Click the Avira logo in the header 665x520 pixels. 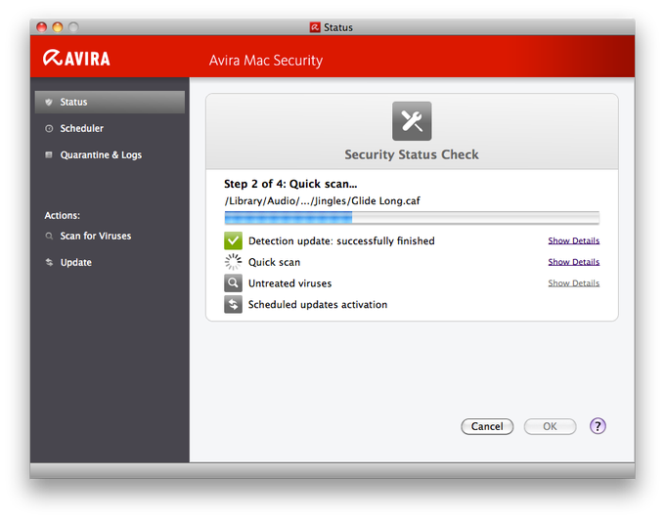tap(76, 58)
